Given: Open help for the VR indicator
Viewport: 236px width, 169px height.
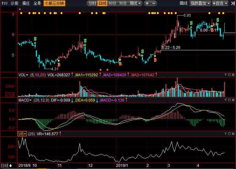Looking at the screenshot, I should pyautogui.click(x=225, y=134).
